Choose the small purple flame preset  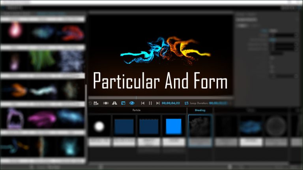15,61
